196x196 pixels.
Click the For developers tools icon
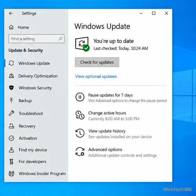tap(11, 162)
